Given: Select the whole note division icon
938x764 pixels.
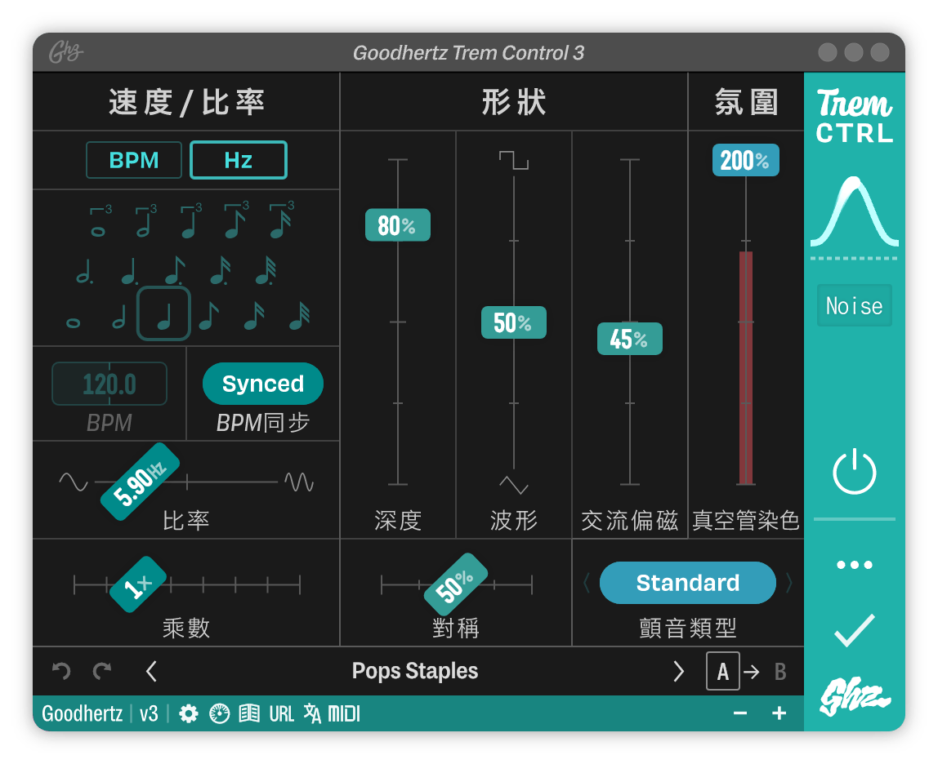Looking at the screenshot, I should pyautogui.click(x=73, y=323).
